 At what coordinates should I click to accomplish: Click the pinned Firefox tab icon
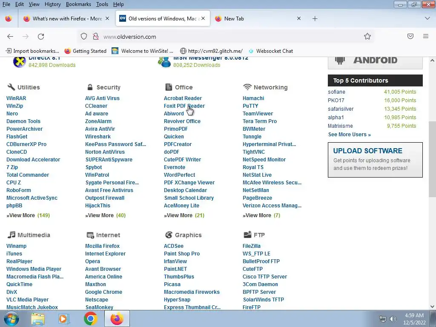(9, 19)
